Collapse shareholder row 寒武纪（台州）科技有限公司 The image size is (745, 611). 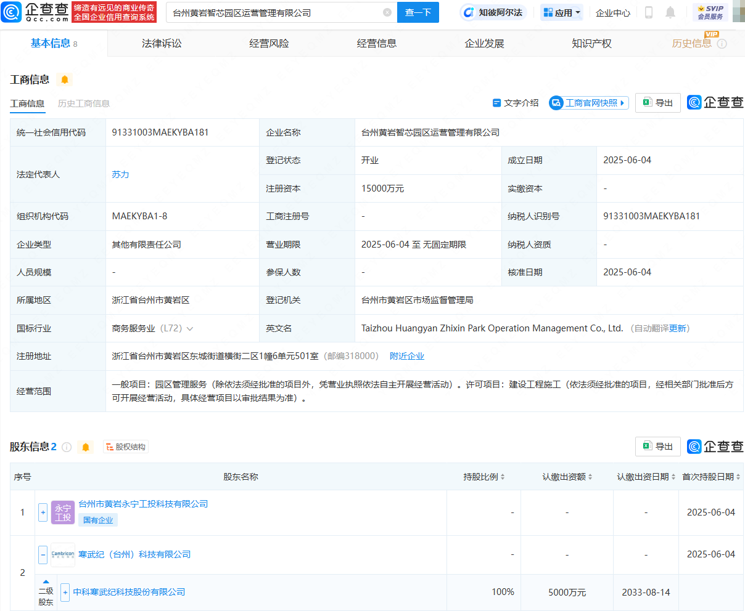click(x=43, y=554)
